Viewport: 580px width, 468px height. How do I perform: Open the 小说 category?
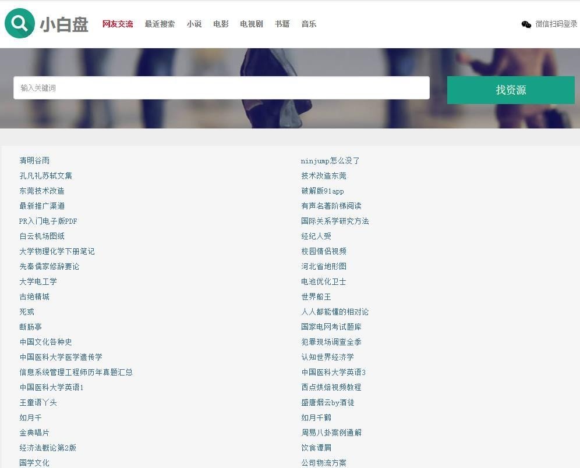pyautogui.click(x=194, y=24)
